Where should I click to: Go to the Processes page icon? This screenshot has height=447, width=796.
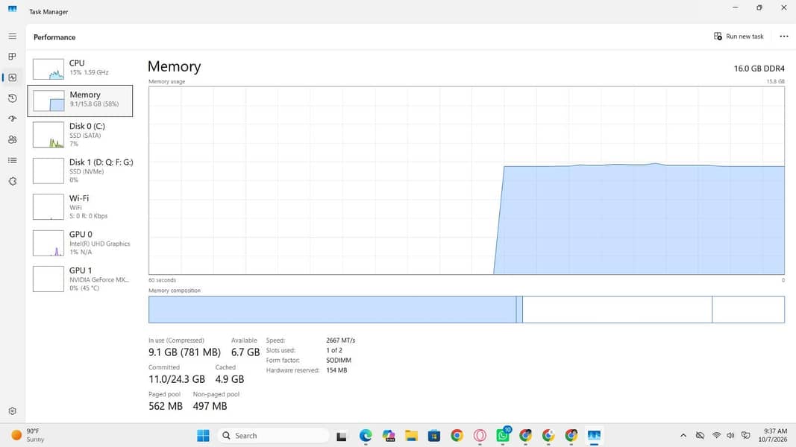pyautogui.click(x=13, y=57)
